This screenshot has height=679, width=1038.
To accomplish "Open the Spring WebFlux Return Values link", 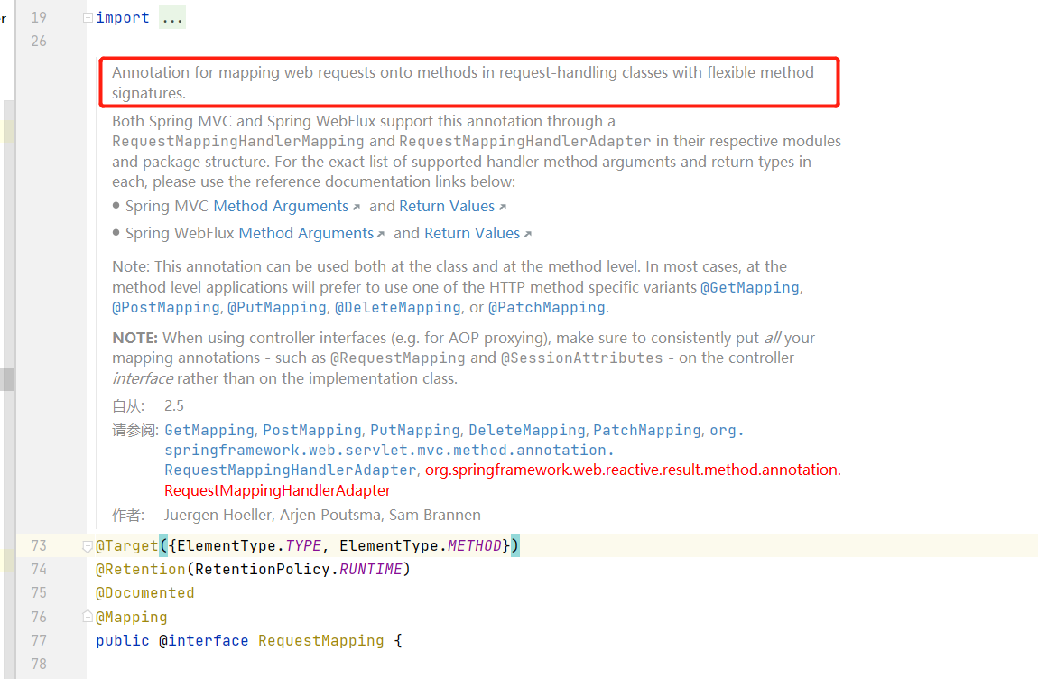I will coord(472,233).
